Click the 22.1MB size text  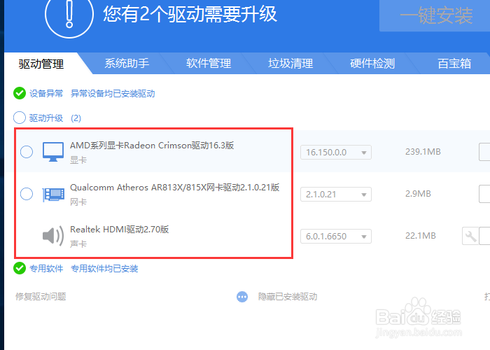coord(420,236)
